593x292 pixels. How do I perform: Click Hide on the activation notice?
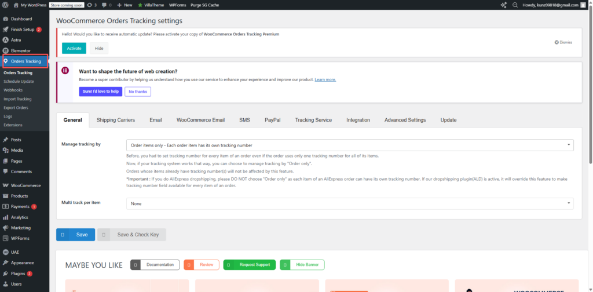pyautogui.click(x=99, y=49)
